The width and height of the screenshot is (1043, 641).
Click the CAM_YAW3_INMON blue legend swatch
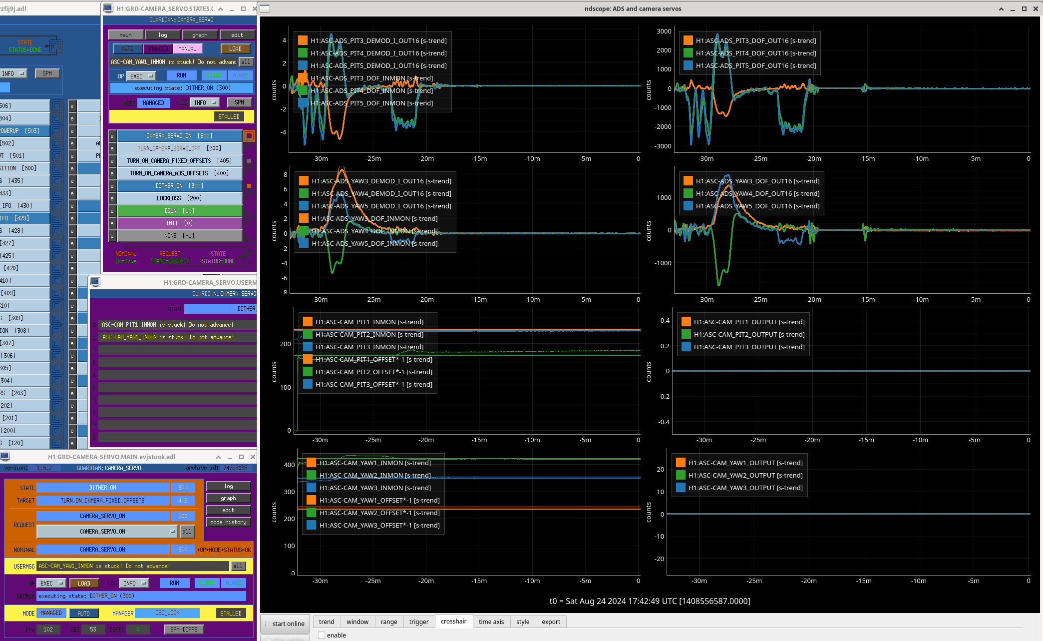(312, 488)
